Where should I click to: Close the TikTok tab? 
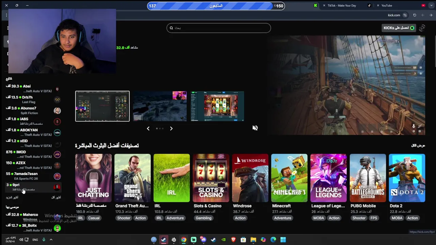pos(324,5)
